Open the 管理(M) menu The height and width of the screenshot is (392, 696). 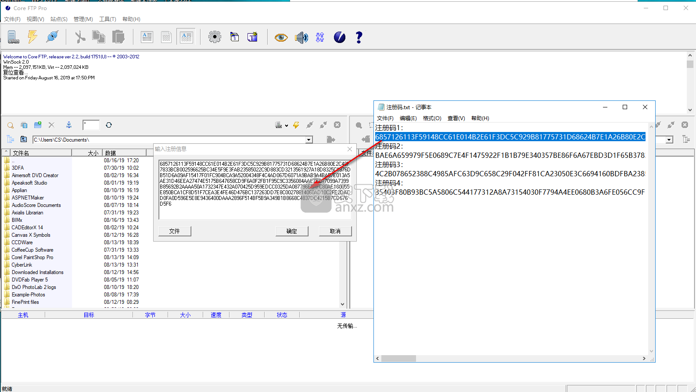[x=83, y=19]
